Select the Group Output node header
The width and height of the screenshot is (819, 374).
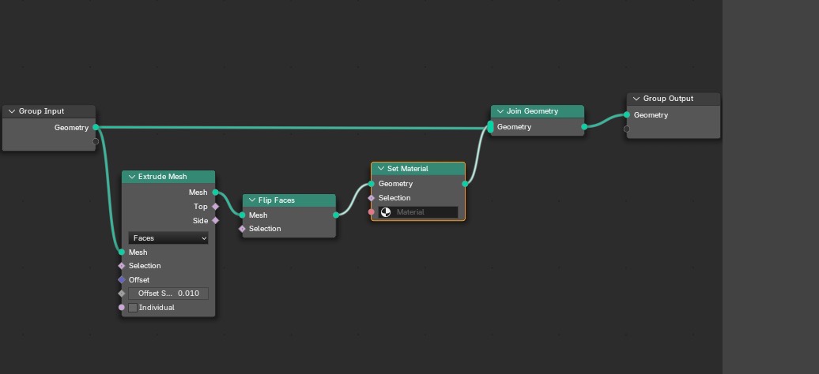point(674,99)
